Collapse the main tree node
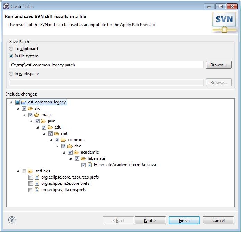 click(24, 115)
